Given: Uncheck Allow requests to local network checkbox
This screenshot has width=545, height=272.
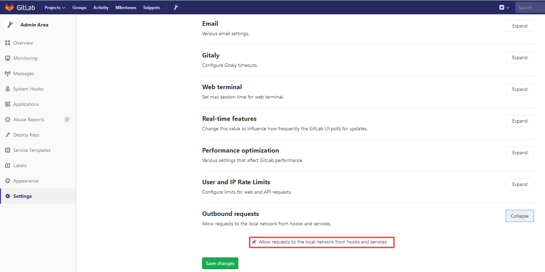Looking at the screenshot, I should point(254,242).
